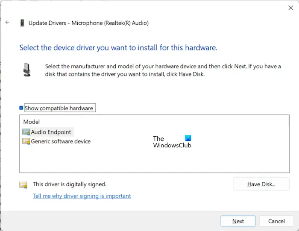Go back using the back arrow
The image size is (299, 231).
click(x=7, y=23)
